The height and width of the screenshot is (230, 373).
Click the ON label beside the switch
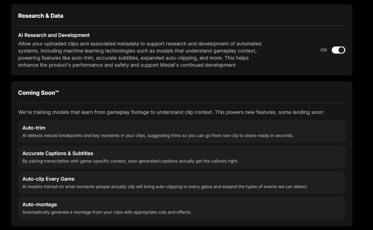324,50
